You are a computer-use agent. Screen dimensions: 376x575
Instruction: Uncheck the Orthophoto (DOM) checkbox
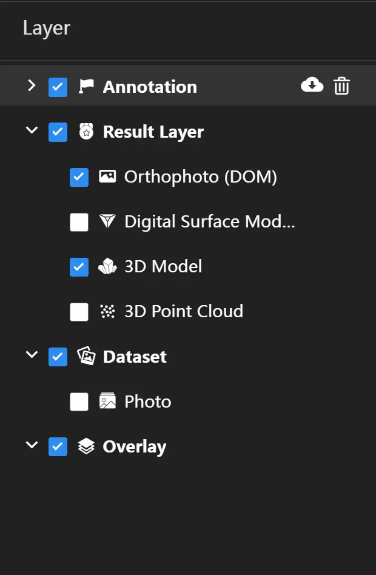pyautogui.click(x=79, y=177)
